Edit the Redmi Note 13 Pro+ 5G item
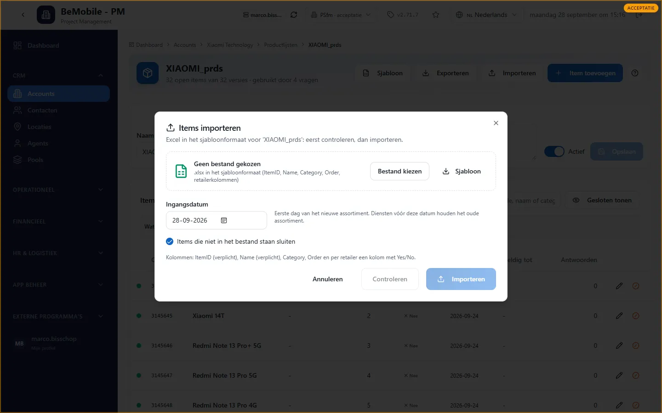This screenshot has height=413, width=662. tap(619, 346)
